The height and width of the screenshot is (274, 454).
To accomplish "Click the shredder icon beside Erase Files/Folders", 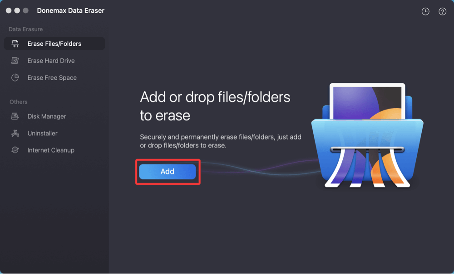I will (15, 44).
